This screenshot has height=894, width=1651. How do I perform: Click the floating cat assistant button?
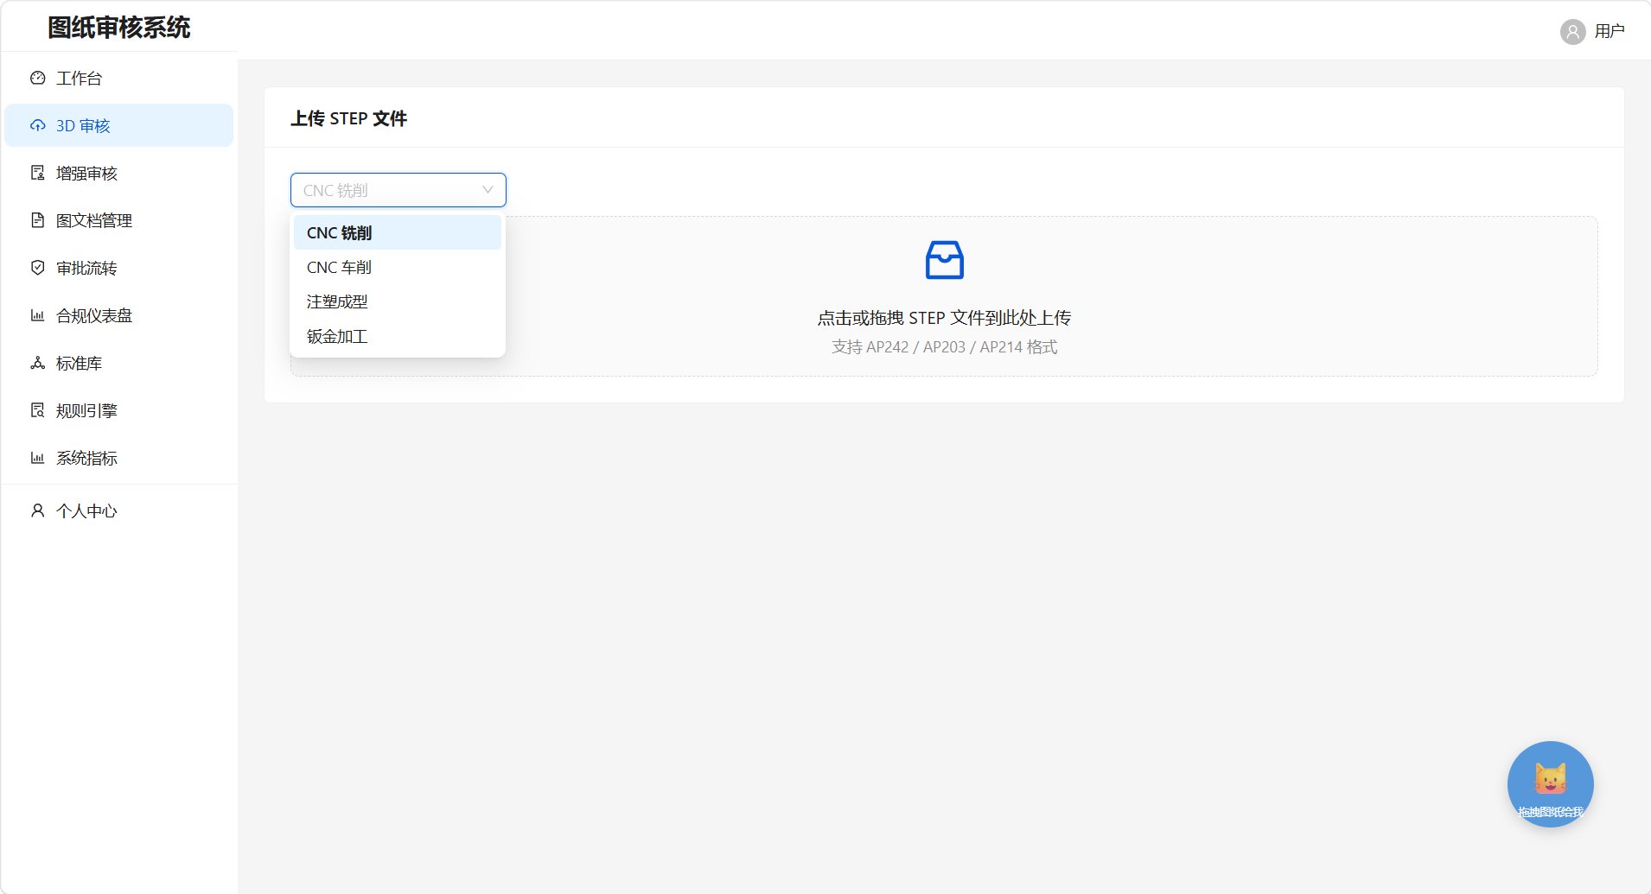point(1550,784)
